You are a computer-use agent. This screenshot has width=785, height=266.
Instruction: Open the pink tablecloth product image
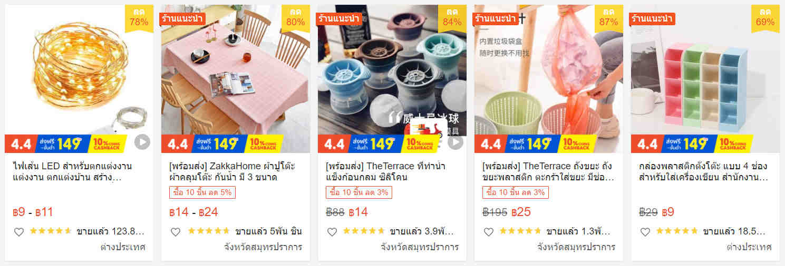(236, 79)
